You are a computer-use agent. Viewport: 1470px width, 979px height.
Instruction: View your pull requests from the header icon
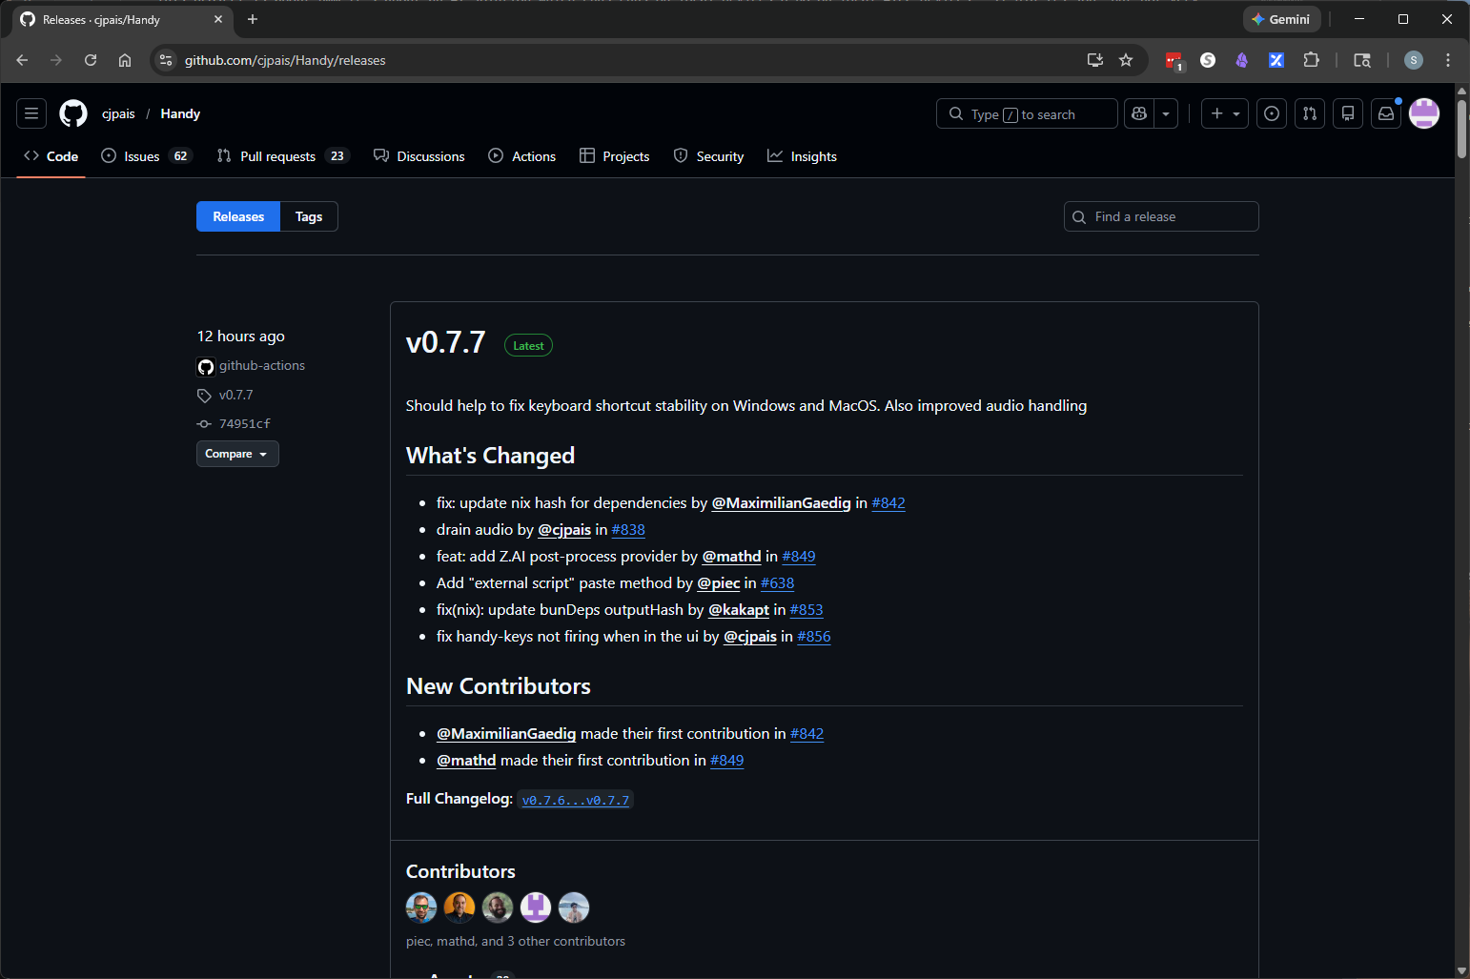(x=1310, y=113)
